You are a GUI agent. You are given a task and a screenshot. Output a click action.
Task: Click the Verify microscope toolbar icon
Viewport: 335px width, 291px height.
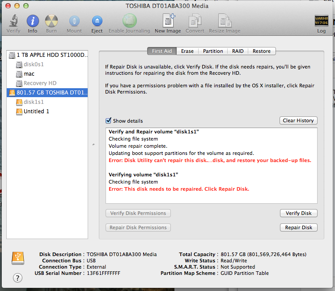point(13,21)
